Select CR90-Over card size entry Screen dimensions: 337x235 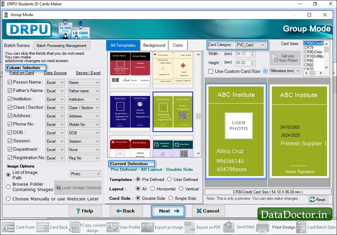(x=313, y=52)
